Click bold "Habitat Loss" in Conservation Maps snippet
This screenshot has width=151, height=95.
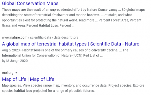click(48, 25)
